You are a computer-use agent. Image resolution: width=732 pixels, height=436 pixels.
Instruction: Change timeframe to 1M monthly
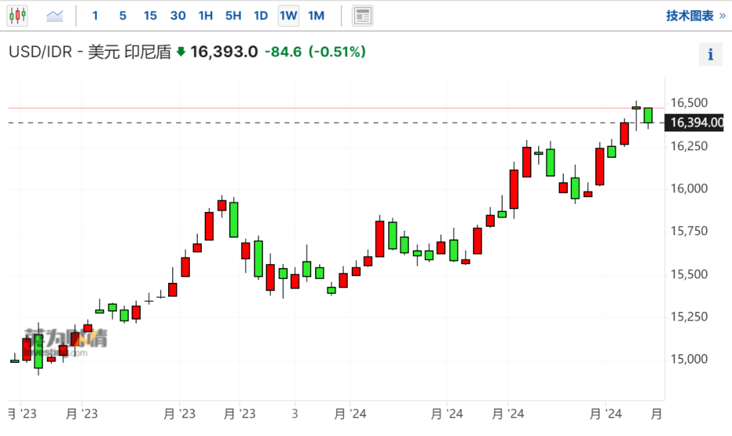(x=316, y=15)
